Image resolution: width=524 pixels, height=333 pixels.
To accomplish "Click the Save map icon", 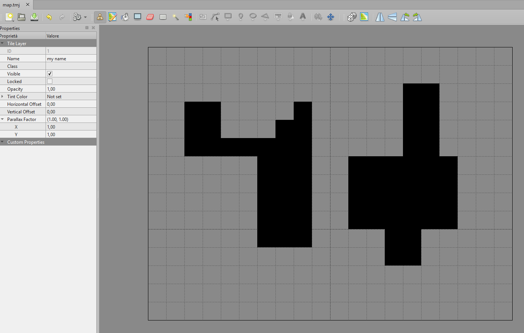I will pos(34,17).
